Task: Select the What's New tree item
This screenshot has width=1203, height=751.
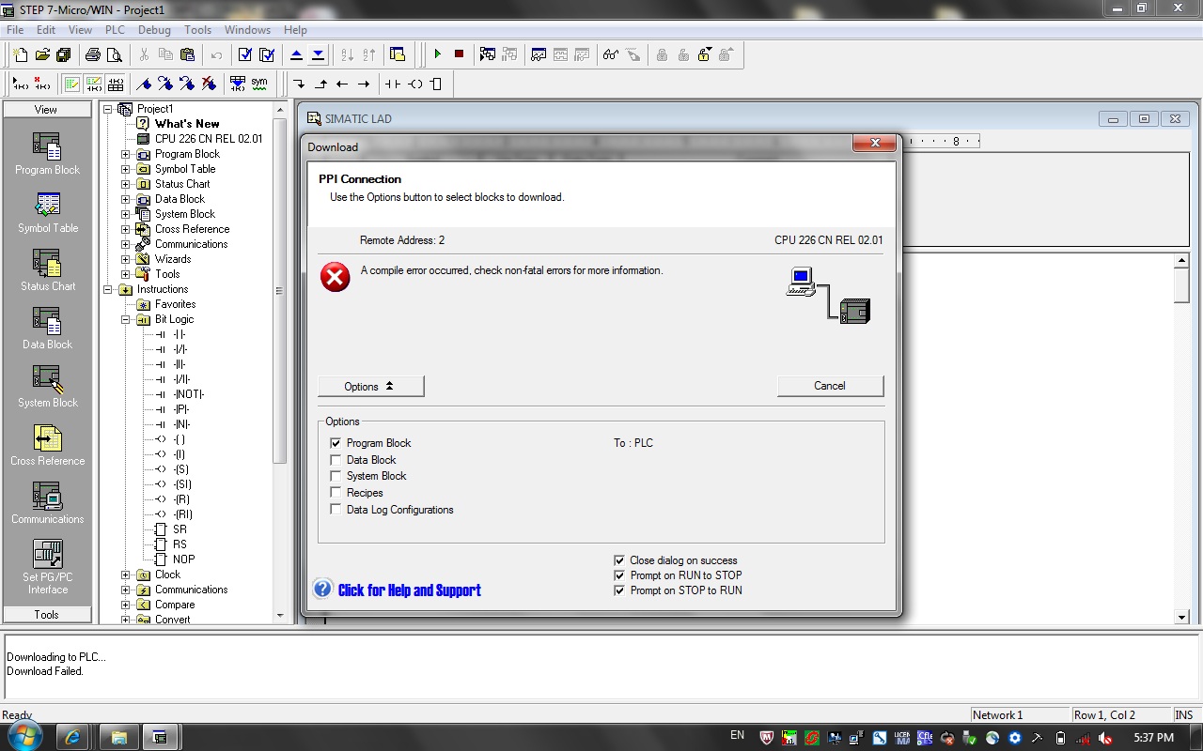Action: coord(187,124)
